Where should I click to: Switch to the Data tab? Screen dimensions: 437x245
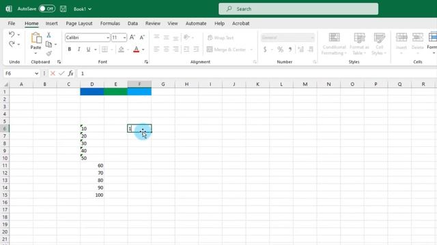coord(132,23)
